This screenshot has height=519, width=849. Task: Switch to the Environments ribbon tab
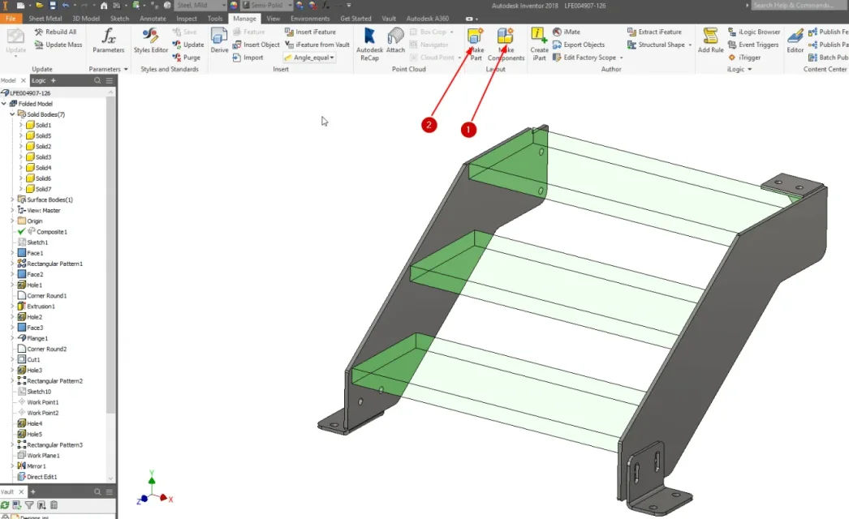click(x=310, y=19)
